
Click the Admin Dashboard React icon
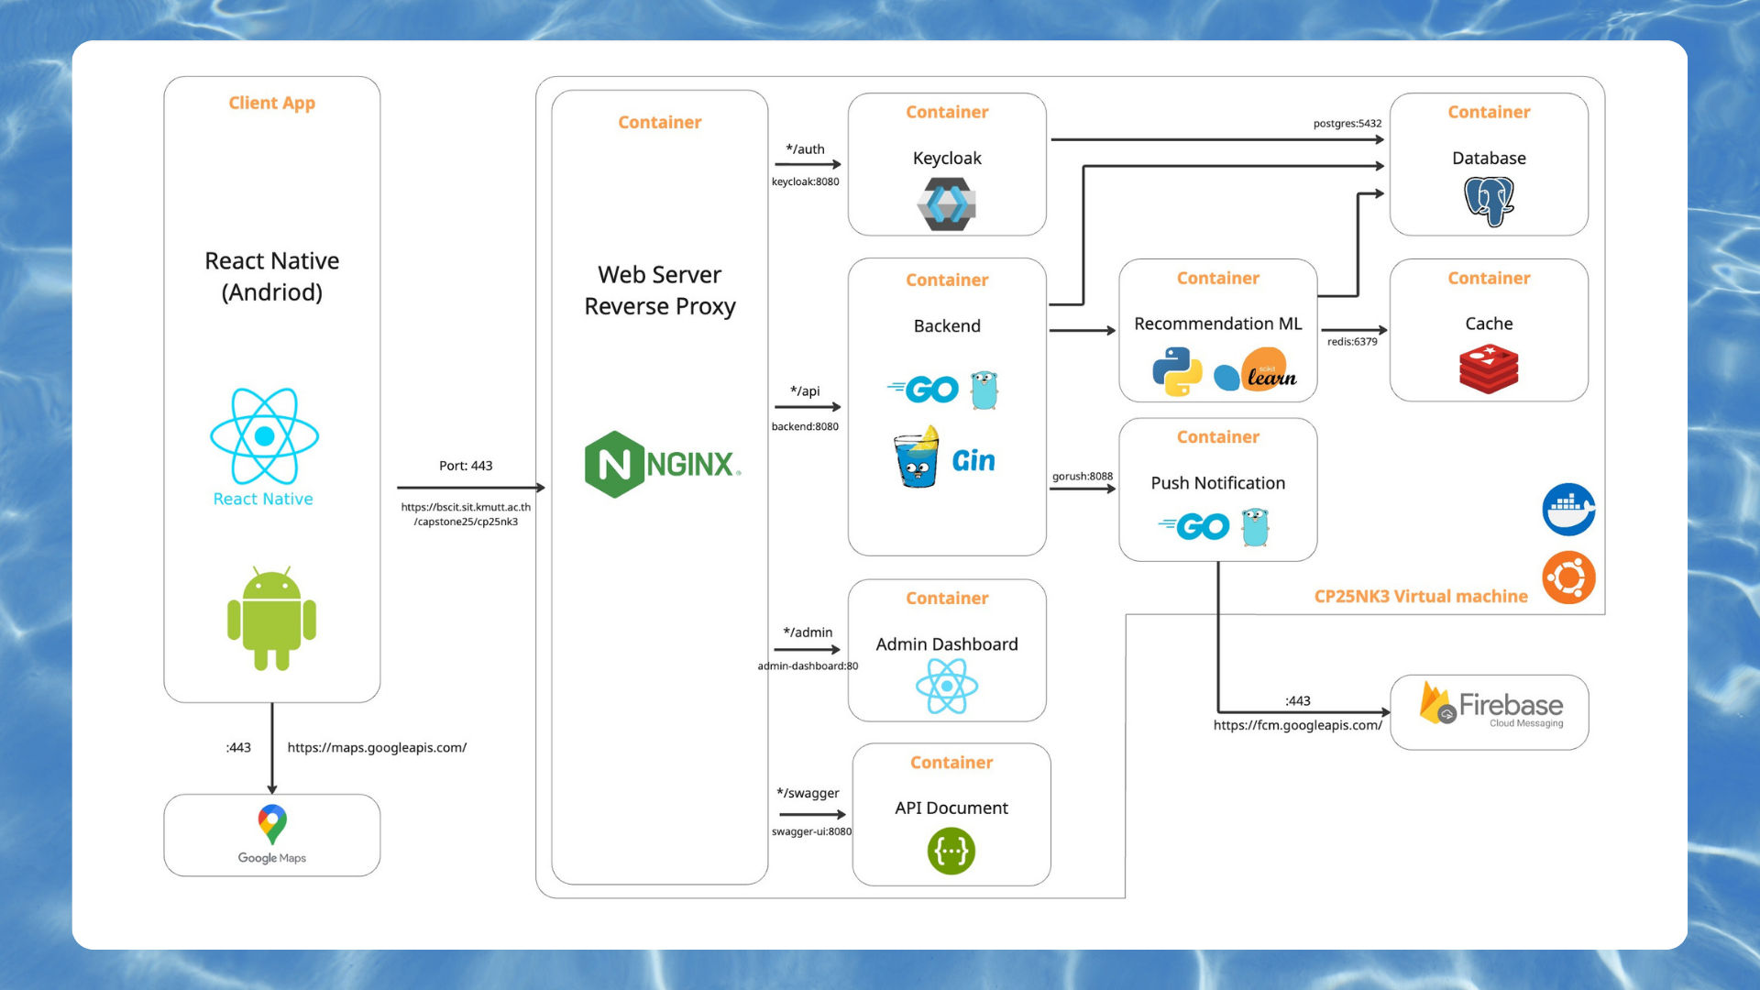click(x=947, y=686)
